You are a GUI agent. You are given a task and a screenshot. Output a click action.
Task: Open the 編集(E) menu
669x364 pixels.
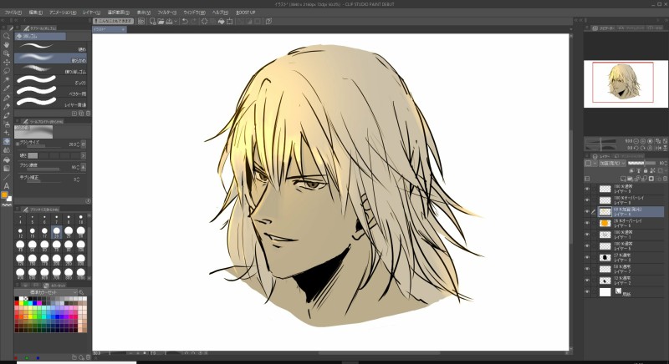coord(35,13)
